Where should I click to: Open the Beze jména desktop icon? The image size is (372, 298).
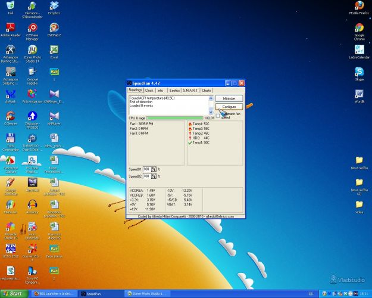click(x=54, y=251)
